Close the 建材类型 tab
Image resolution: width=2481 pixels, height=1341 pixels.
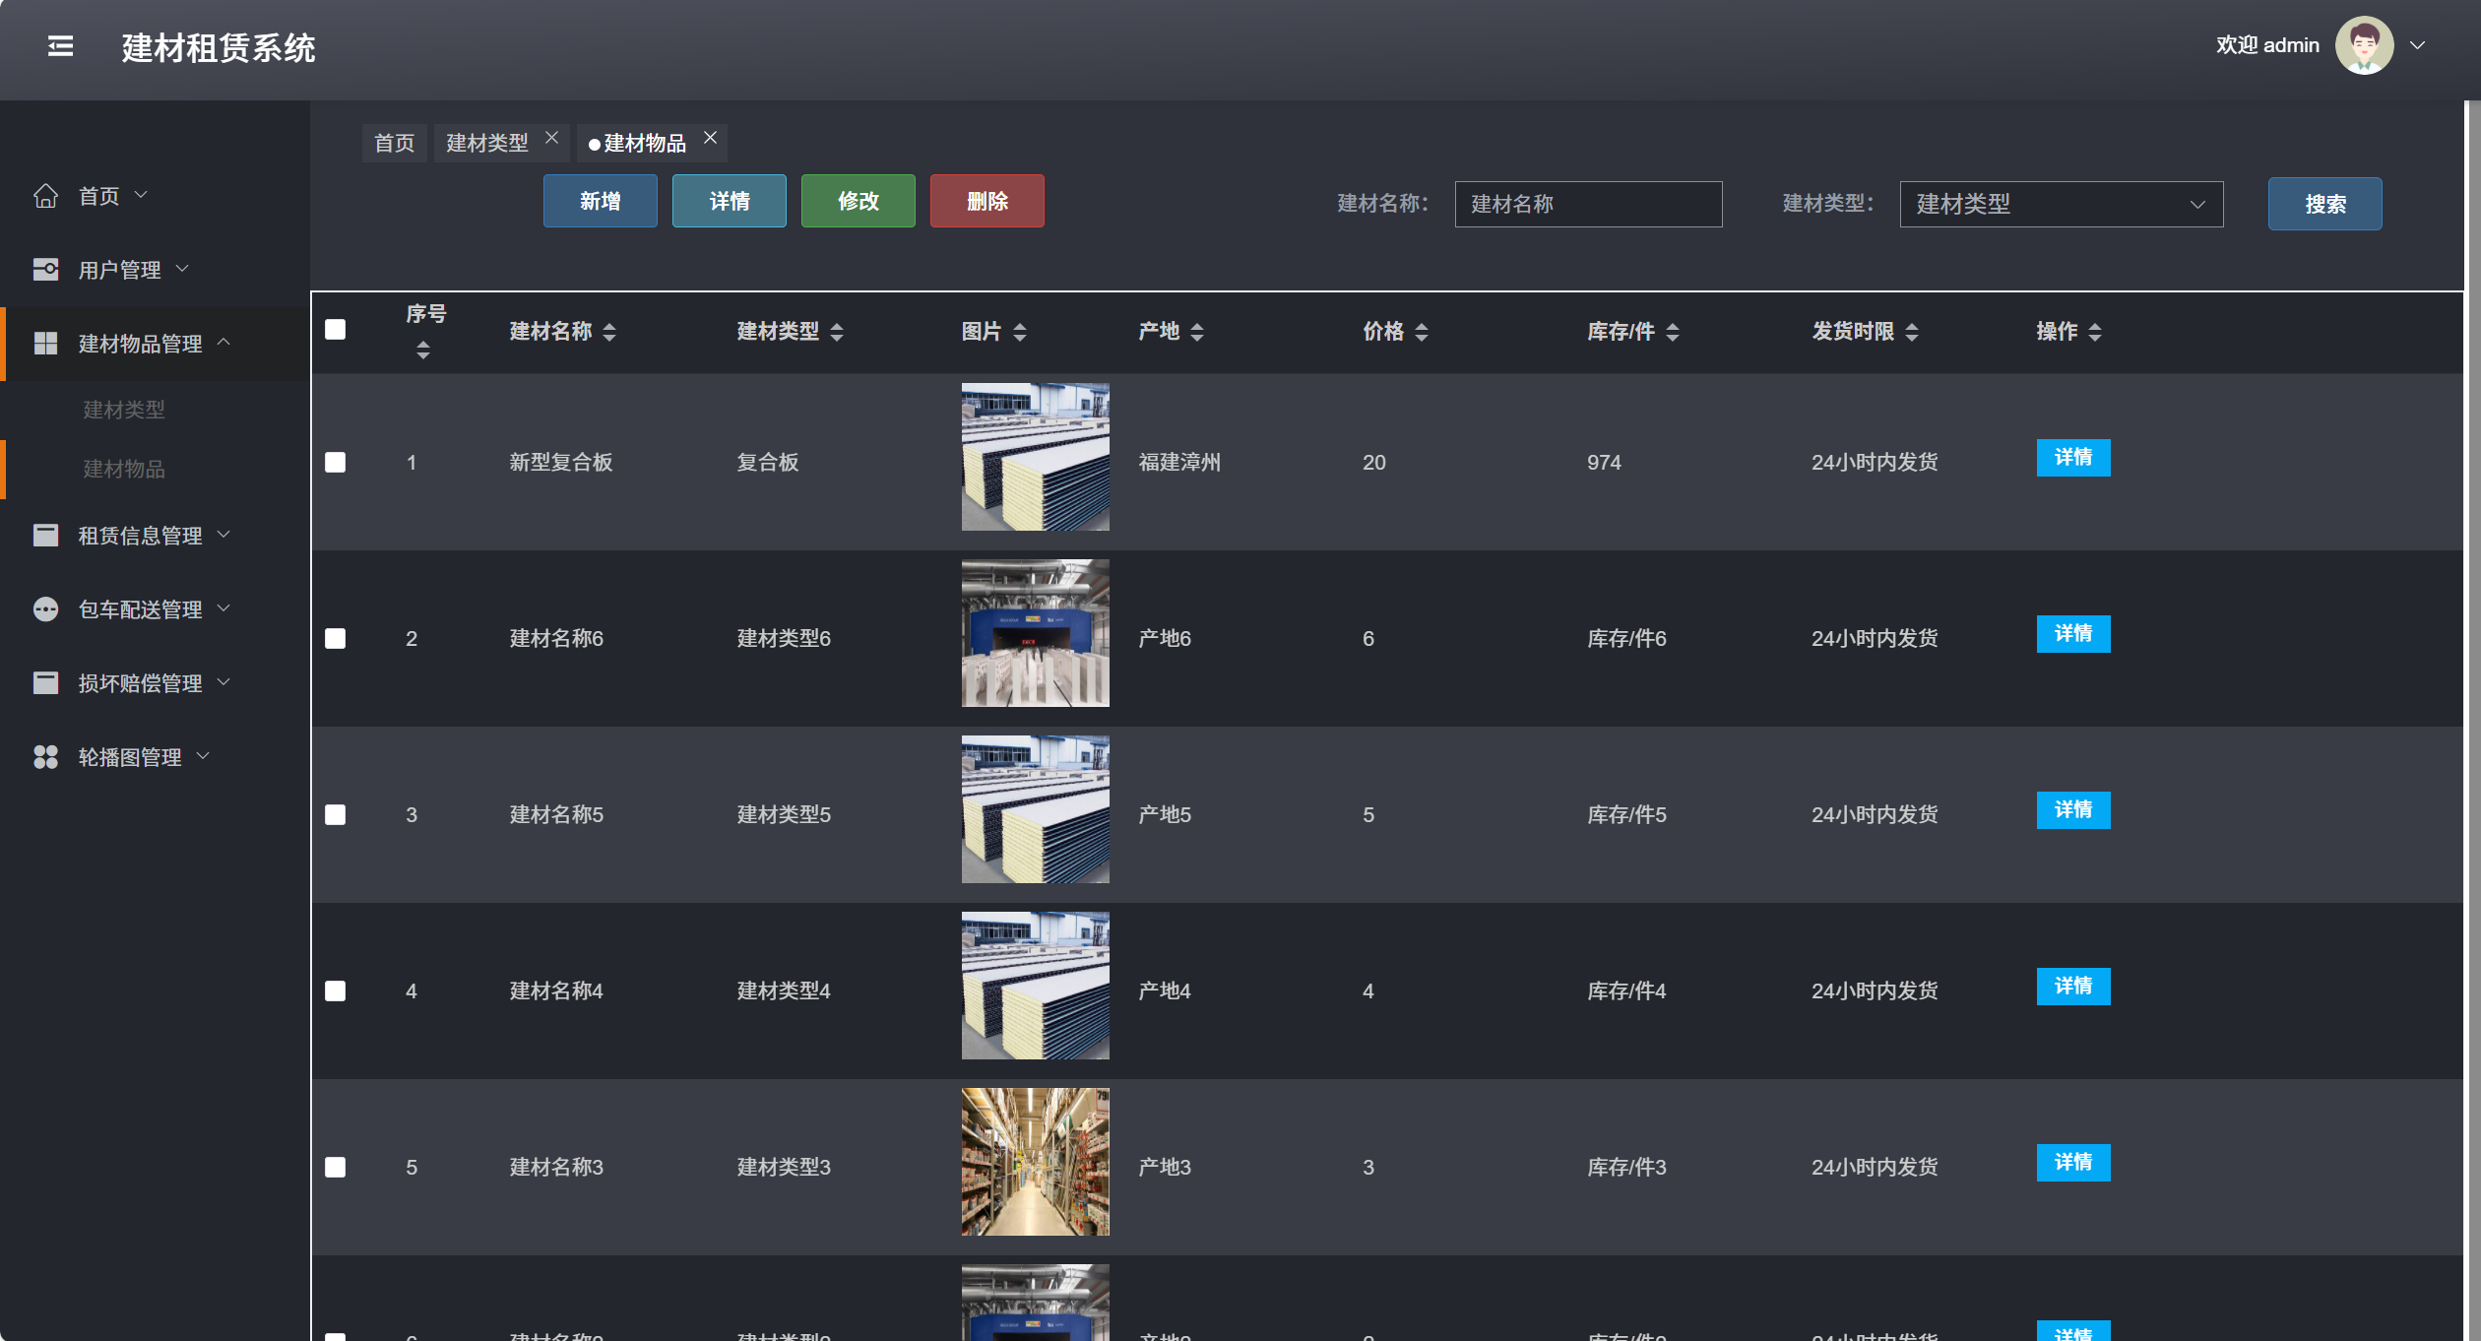pos(551,138)
